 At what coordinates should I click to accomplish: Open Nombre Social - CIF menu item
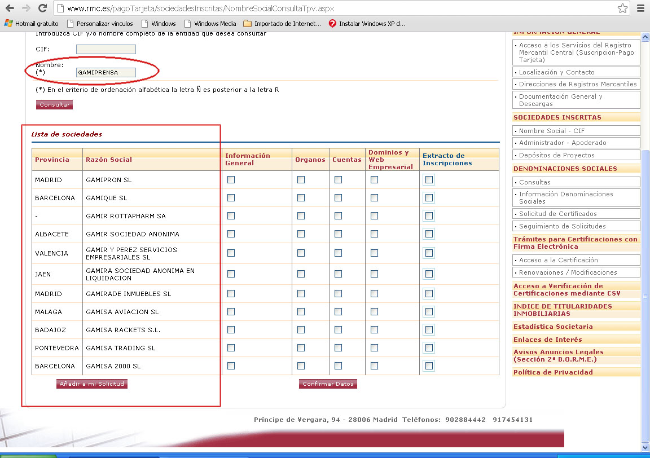click(x=576, y=130)
